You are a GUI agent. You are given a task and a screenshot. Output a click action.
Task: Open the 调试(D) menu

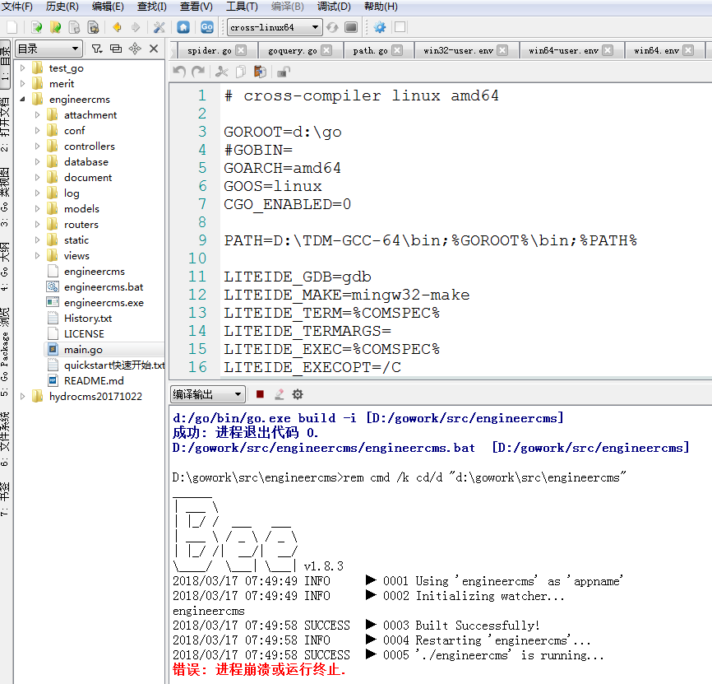click(x=333, y=7)
